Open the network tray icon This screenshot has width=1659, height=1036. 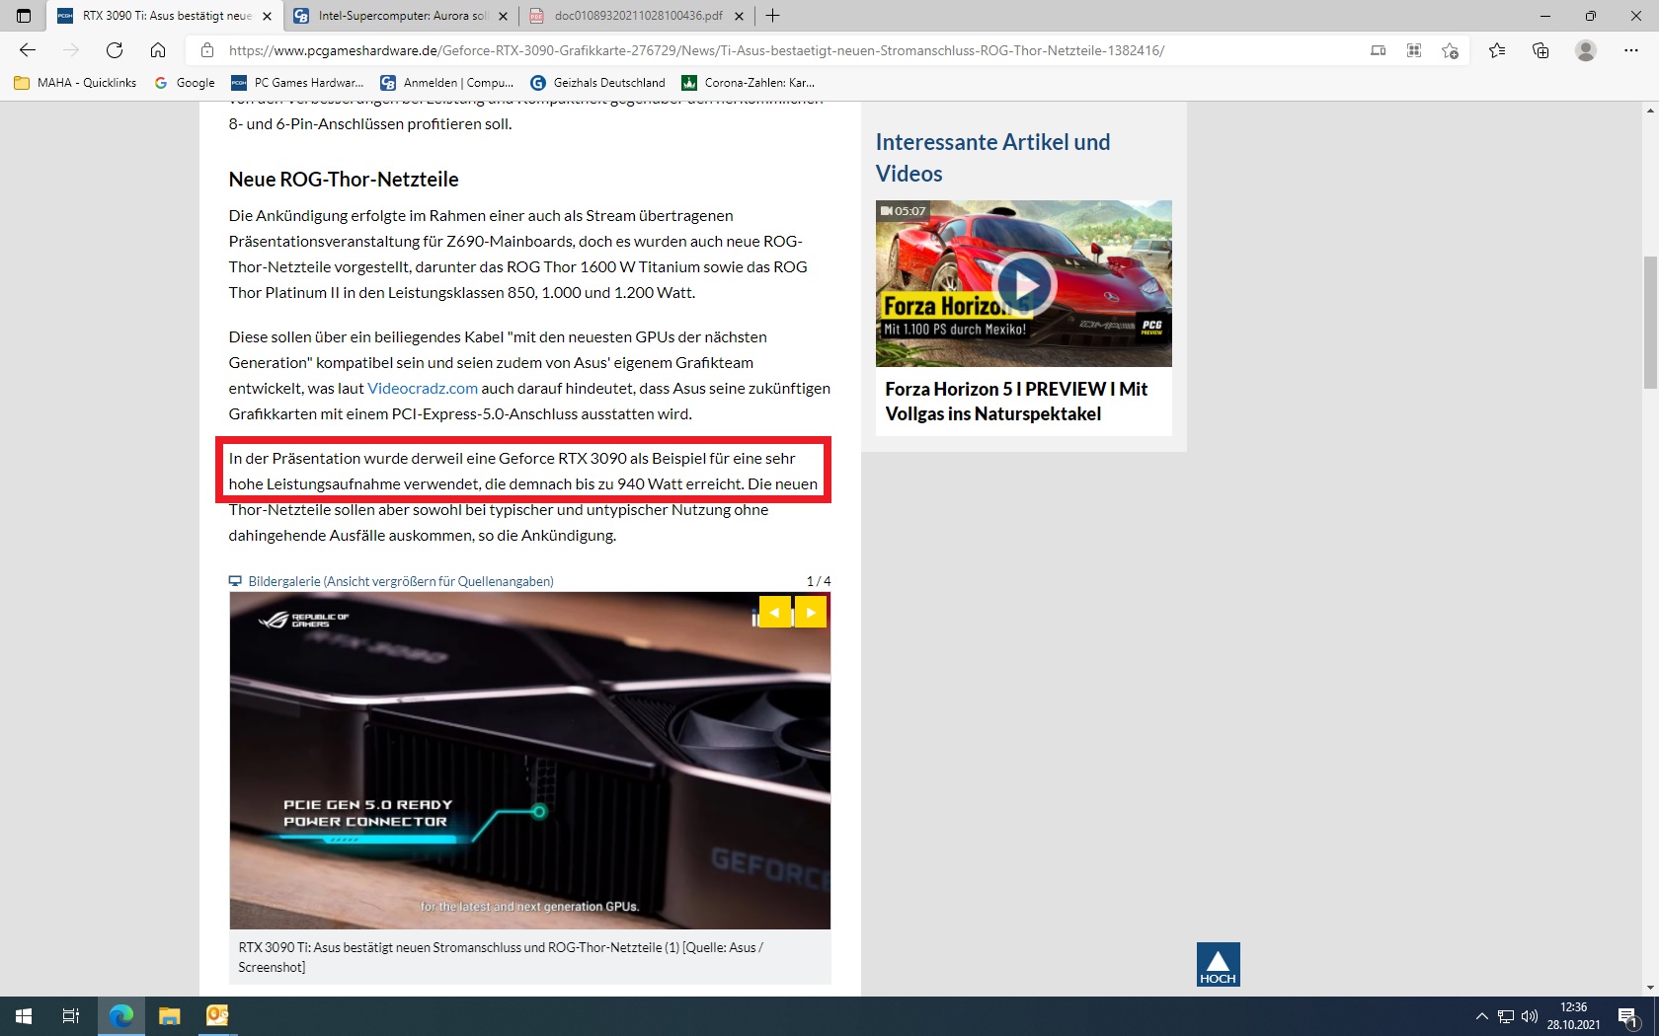click(x=1506, y=1016)
